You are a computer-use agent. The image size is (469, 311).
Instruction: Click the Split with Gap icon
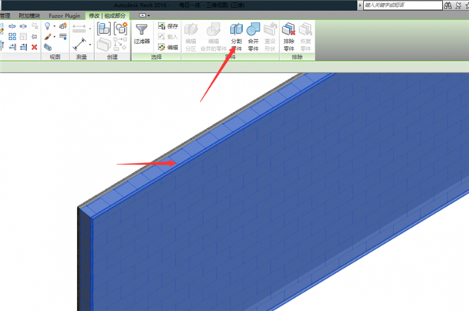click(x=23, y=26)
